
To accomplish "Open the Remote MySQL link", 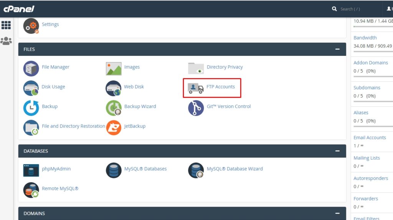I will coord(60,188).
